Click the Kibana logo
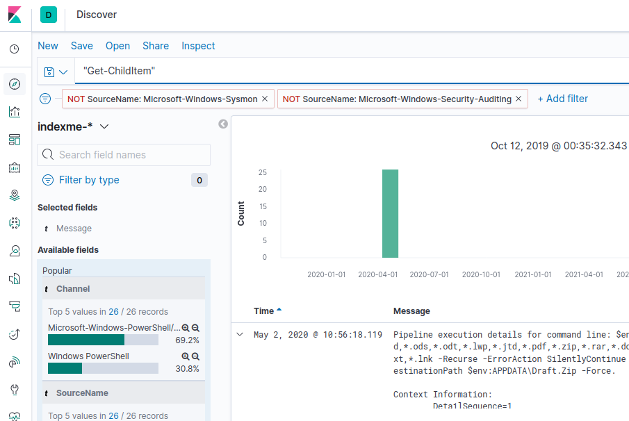Image resolution: width=629 pixels, height=421 pixels. [15, 15]
